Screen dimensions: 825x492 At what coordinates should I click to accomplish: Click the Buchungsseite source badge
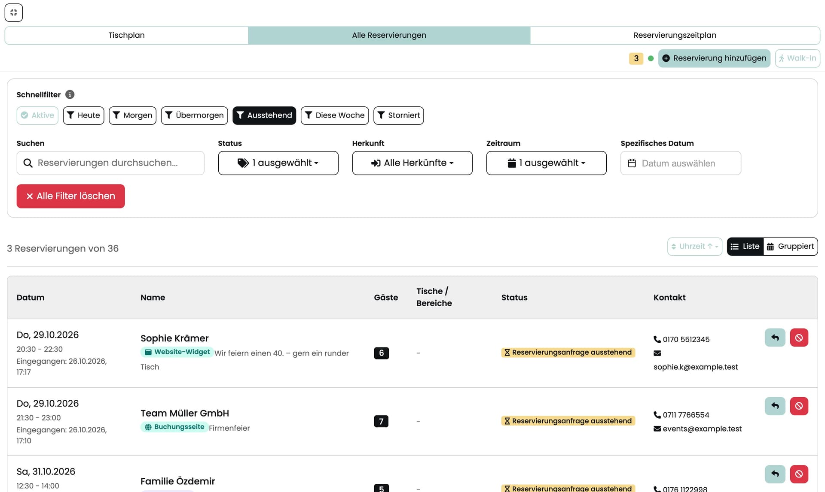click(174, 427)
